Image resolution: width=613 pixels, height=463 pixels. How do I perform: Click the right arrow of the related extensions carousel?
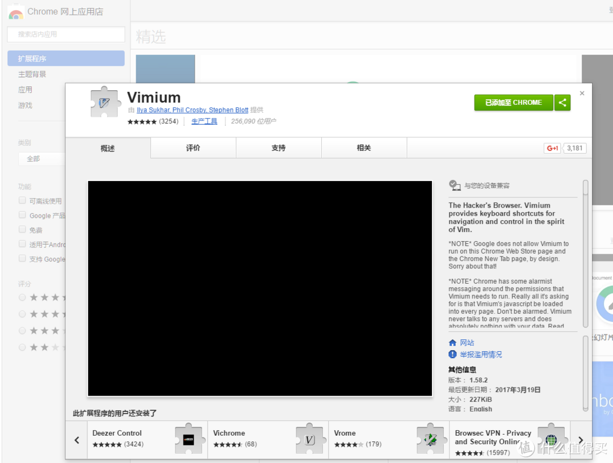[581, 440]
